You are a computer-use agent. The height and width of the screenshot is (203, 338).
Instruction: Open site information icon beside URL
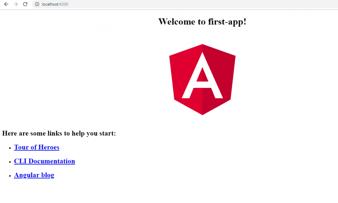(37, 4)
